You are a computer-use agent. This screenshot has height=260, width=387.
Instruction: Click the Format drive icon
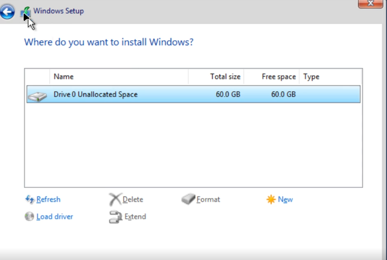tap(189, 200)
